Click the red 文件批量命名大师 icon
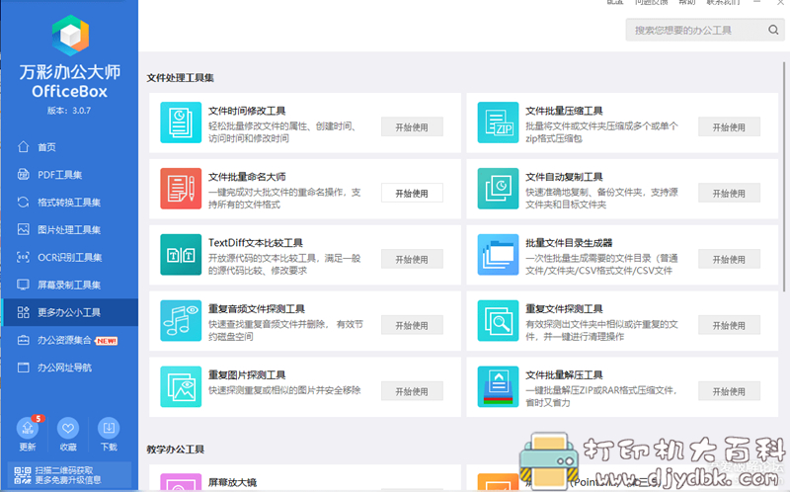 point(181,189)
